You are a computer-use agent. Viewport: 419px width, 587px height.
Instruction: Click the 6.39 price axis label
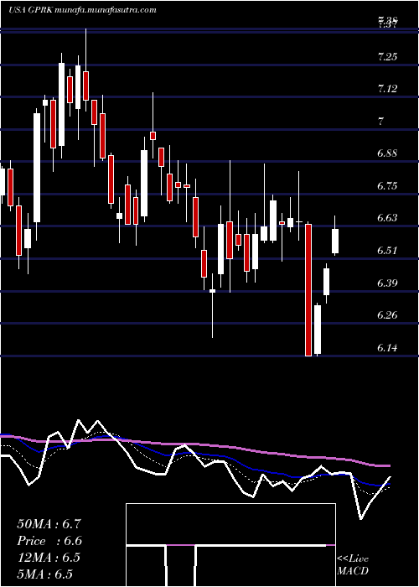click(387, 283)
